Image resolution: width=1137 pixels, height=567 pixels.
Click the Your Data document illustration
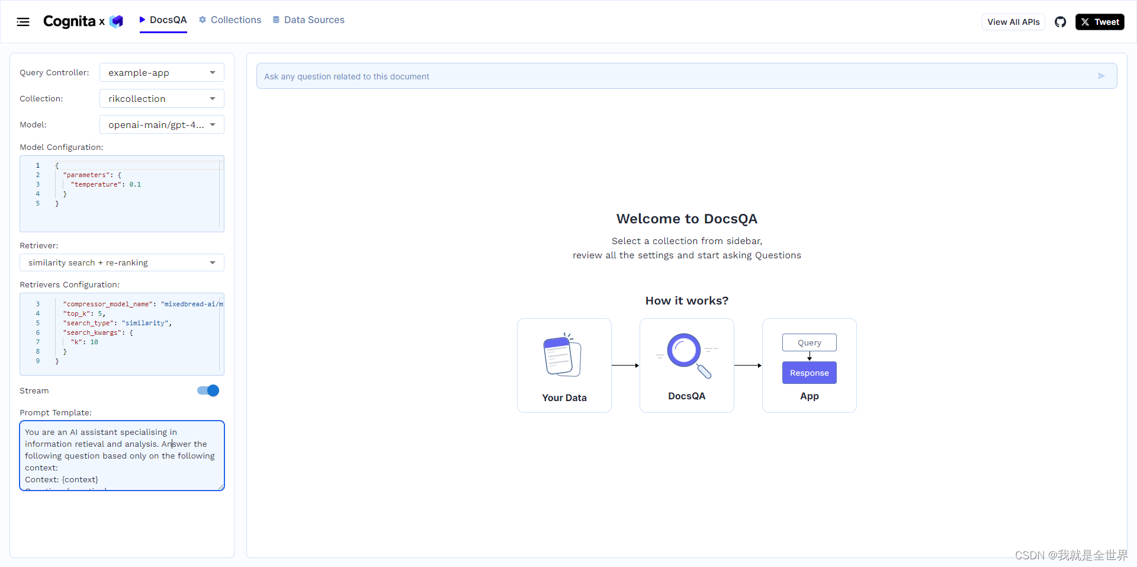(x=563, y=355)
